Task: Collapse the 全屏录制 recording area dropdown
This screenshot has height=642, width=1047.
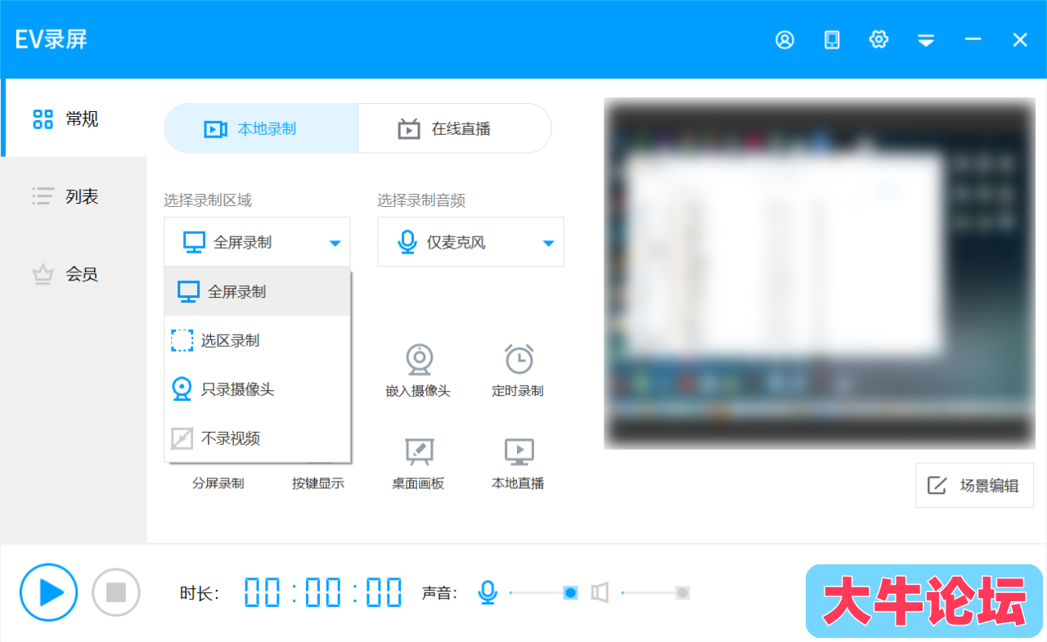Action: [x=257, y=242]
